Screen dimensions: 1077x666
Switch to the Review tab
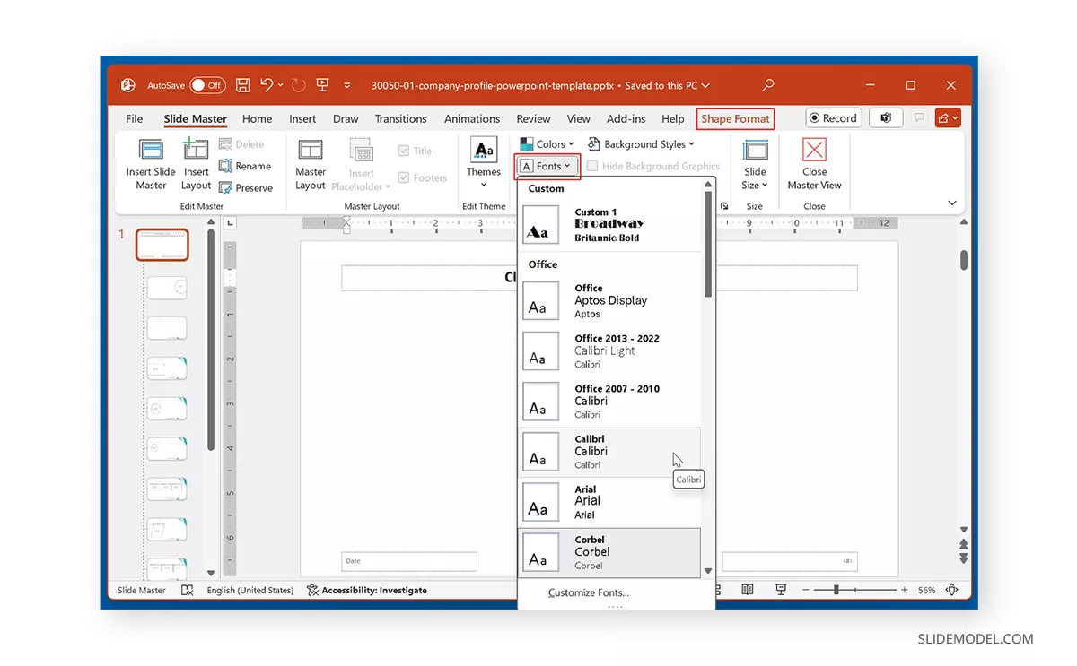[x=533, y=118]
